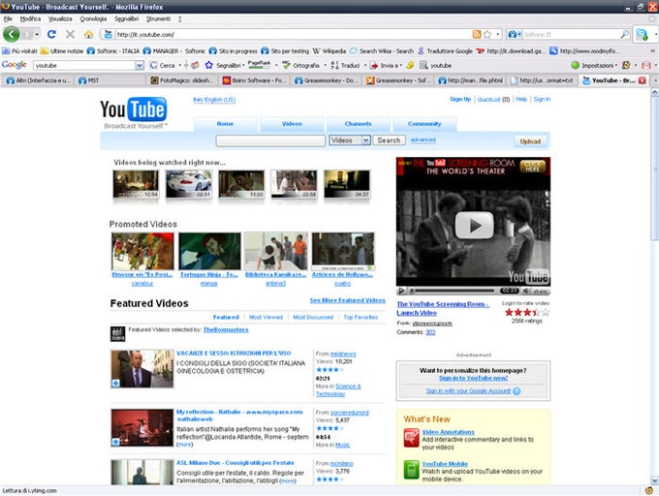Image resolution: width=659 pixels, height=496 pixels.
Task: Click the RSS feed icon in address bar
Action: [477, 35]
